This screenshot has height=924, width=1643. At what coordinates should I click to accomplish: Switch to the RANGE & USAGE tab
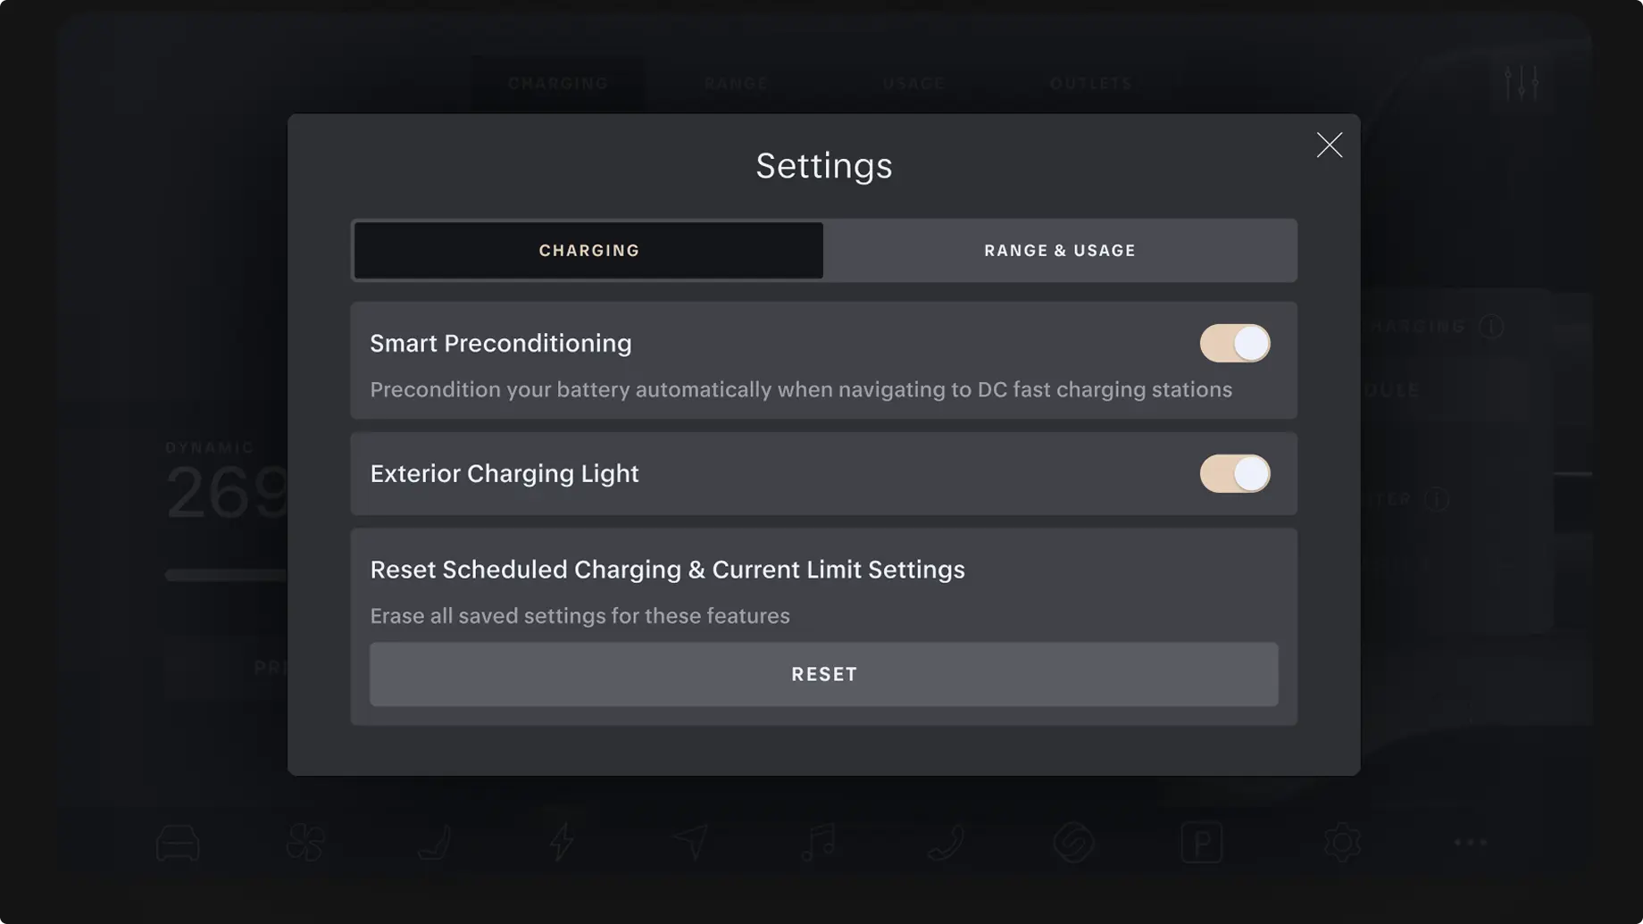[x=1059, y=250]
